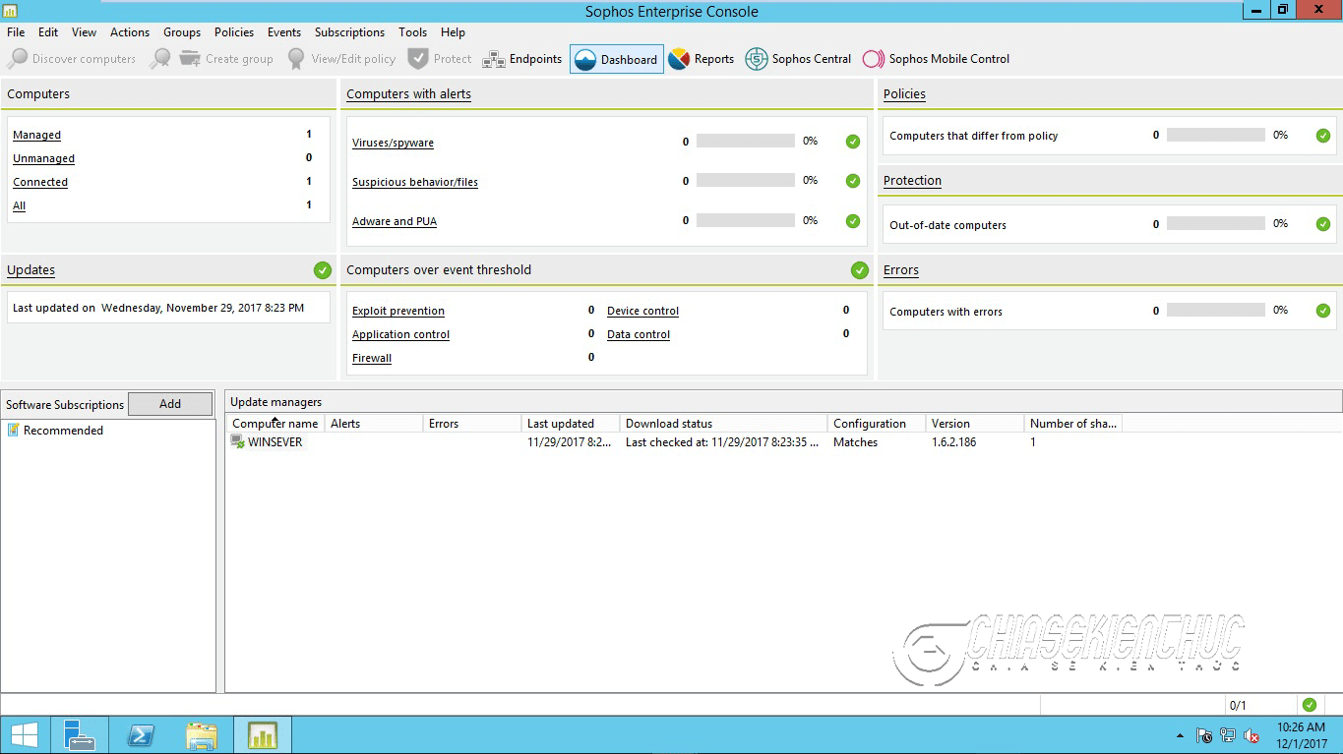Screen dimensions: 1343x754
Task: Open the Managed computers link
Action: (x=36, y=135)
